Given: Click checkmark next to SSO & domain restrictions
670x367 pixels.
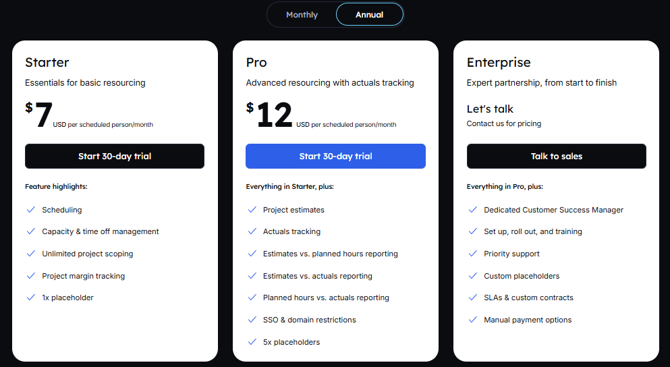Looking at the screenshot, I should (x=252, y=320).
